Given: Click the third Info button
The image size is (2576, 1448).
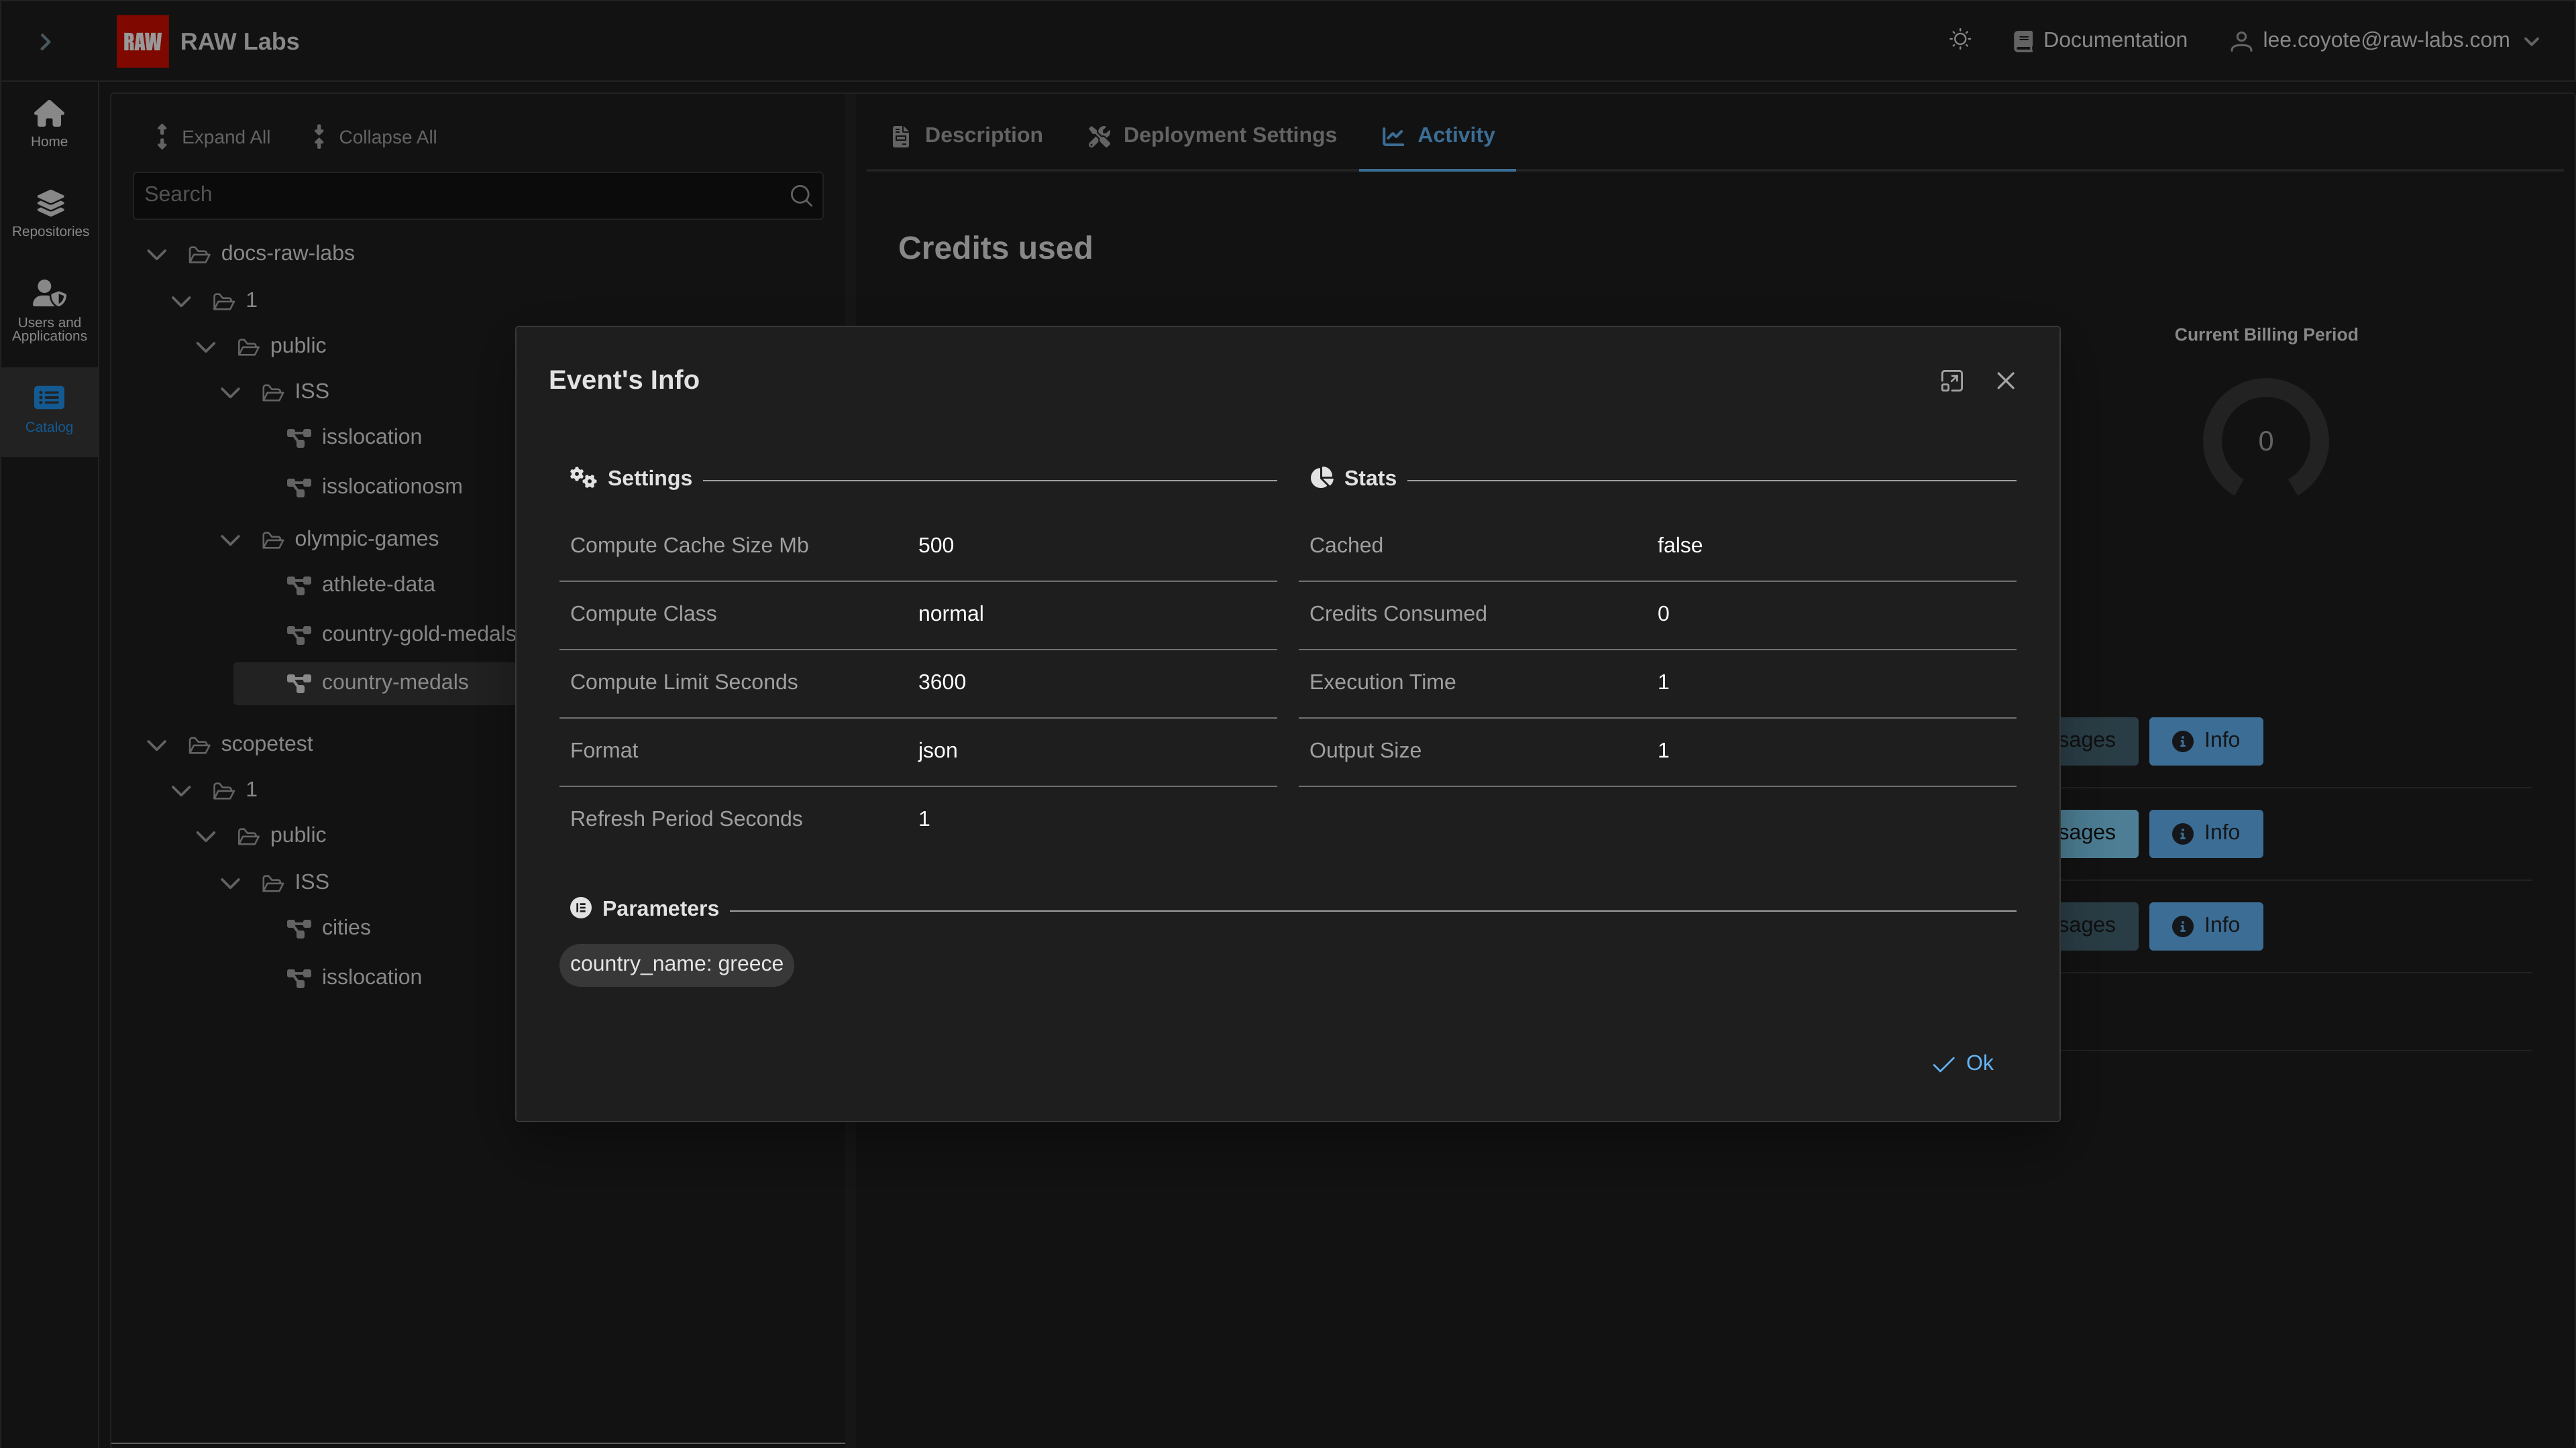Looking at the screenshot, I should (x=2205, y=926).
